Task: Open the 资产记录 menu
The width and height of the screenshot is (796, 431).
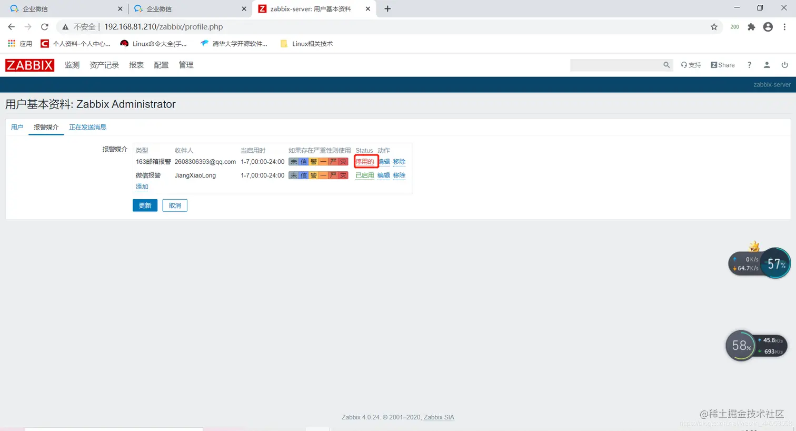Action: tap(104, 65)
